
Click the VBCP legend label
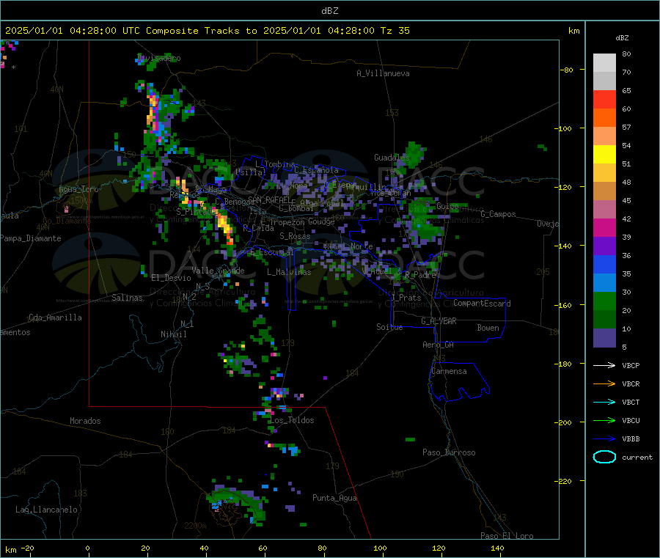[x=631, y=365]
